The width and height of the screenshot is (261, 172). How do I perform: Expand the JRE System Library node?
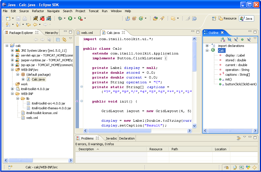[x=12, y=51]
